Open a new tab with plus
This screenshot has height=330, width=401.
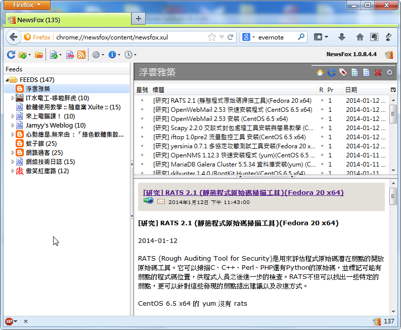(x=139, y=19)
